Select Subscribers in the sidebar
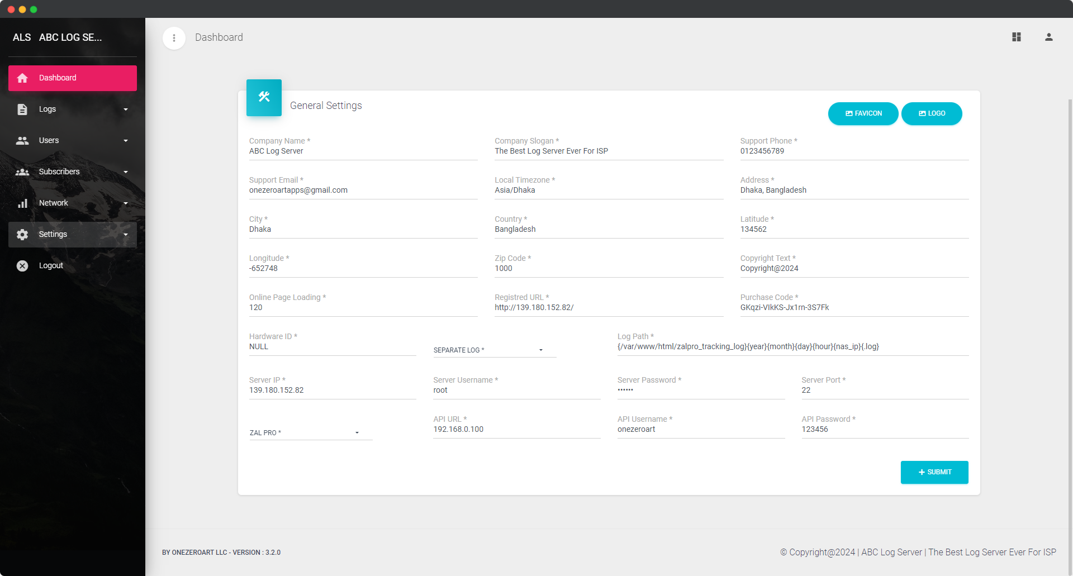 [73, 172]
